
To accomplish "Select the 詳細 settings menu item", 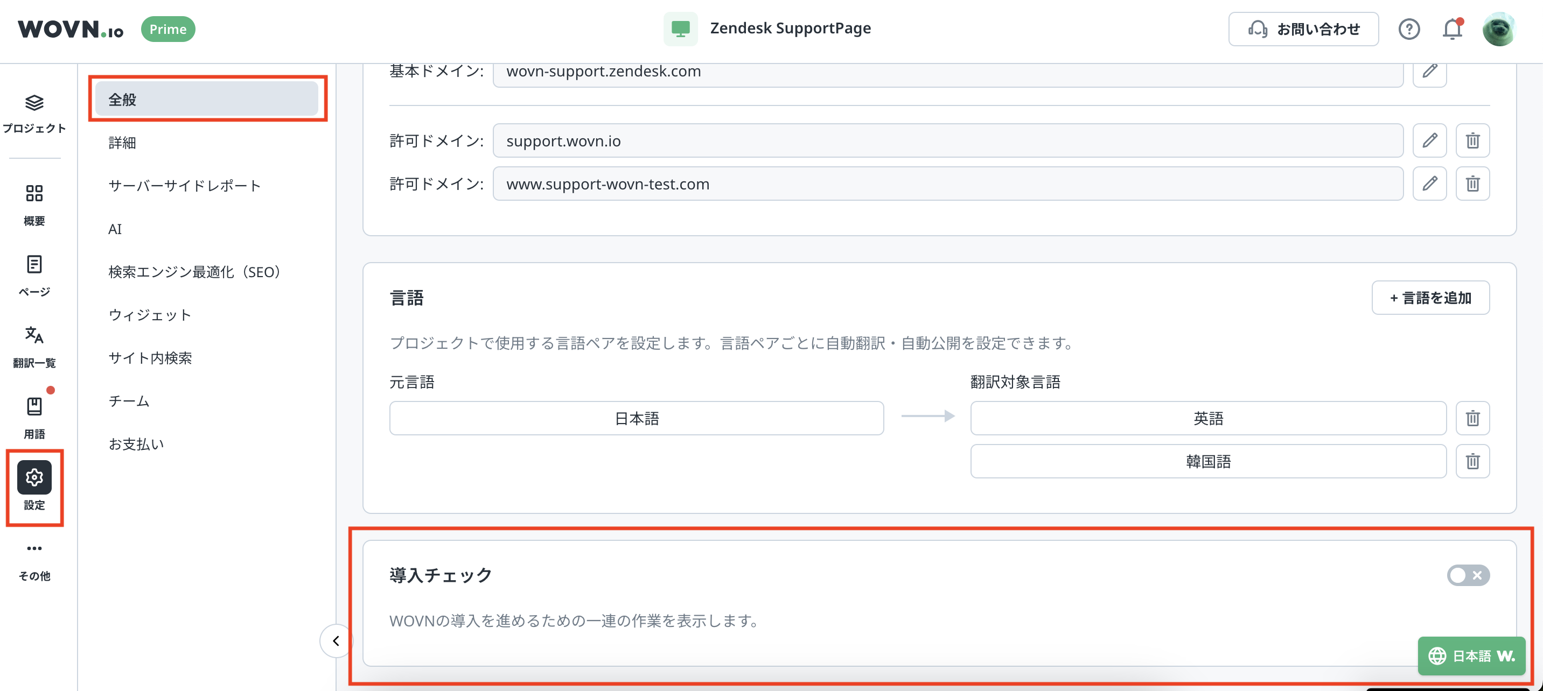I will pyautogui.click(x=122, y=143).
